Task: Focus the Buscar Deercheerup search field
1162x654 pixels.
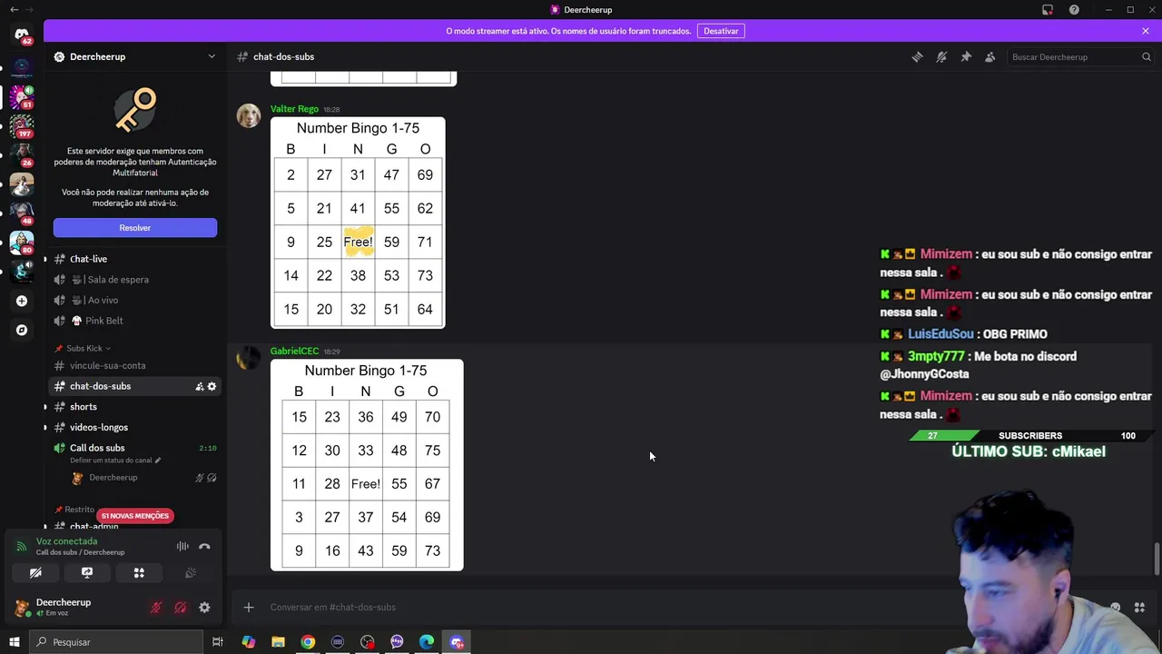Action: pyautogui.click(x=1080, y=56)
